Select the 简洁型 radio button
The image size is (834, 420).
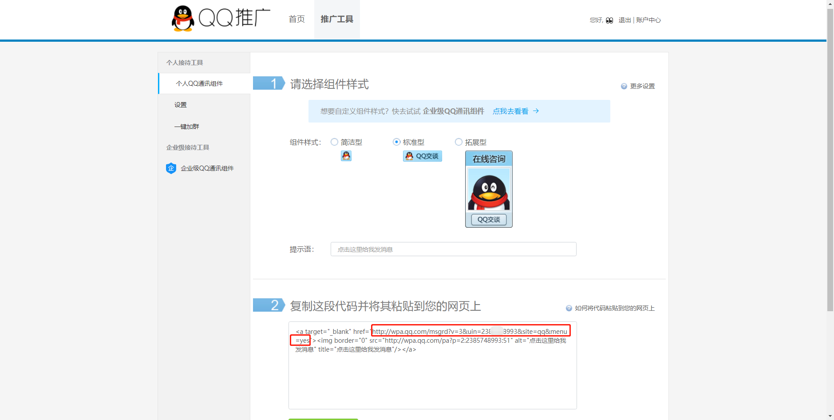pos(335,142)
